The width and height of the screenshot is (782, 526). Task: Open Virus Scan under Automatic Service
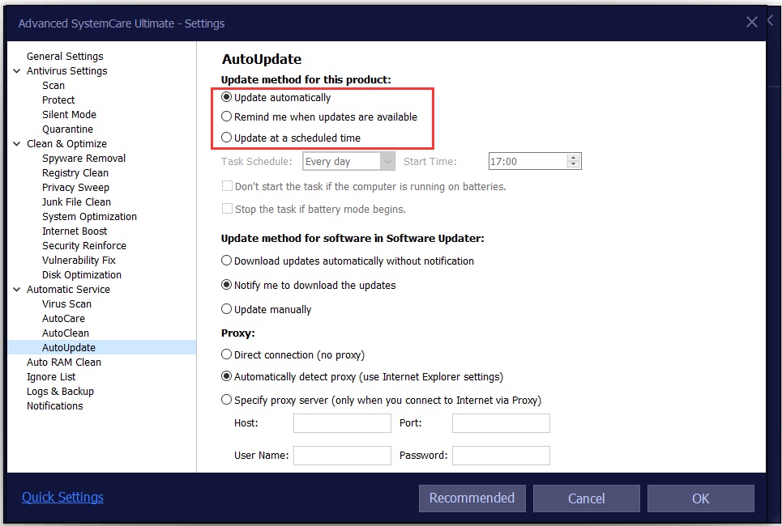pyautogui.click(x=66, y=303)
